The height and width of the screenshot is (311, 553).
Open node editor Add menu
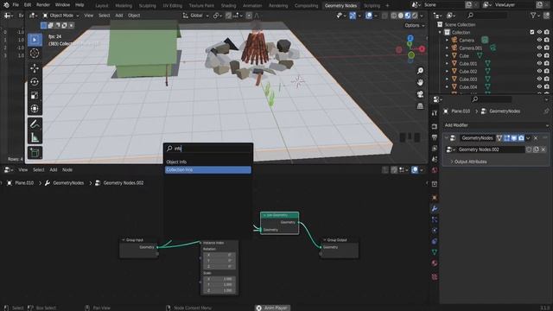point(54,169)
